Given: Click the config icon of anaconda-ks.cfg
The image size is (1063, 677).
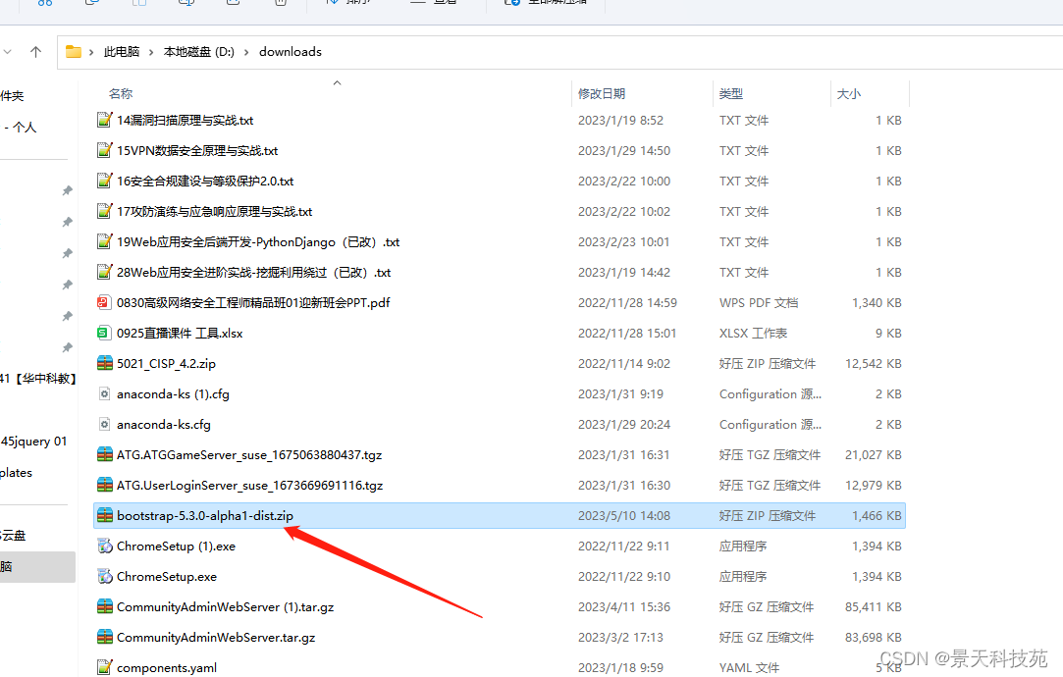Looking at the screenshot, I should 104,424.
